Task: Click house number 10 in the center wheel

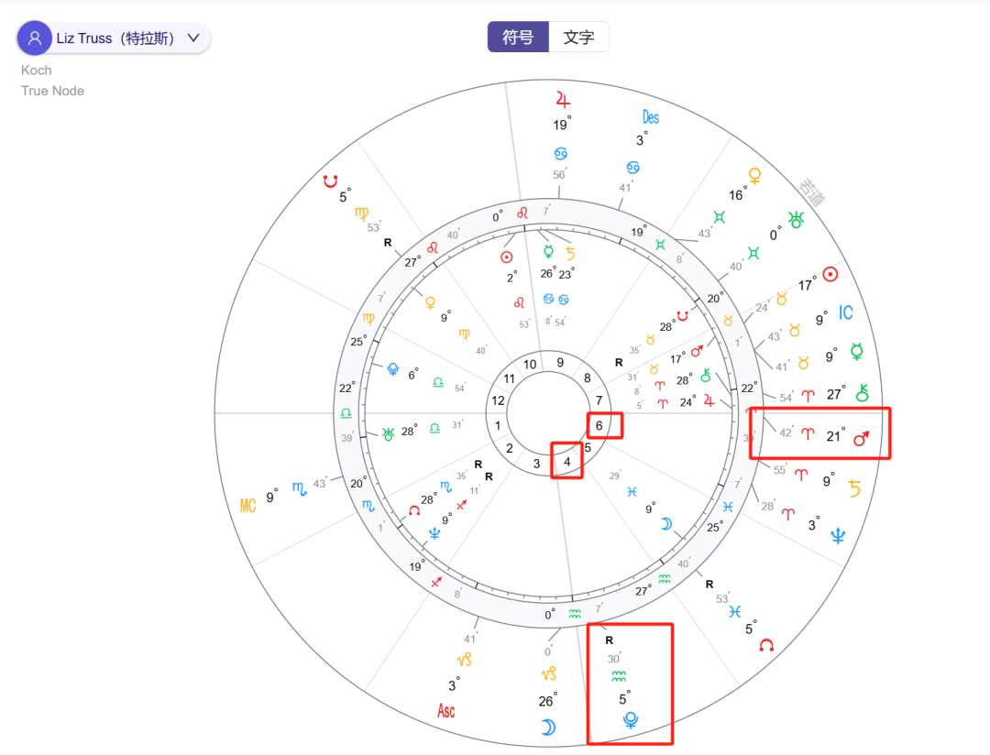Action: 530,365
